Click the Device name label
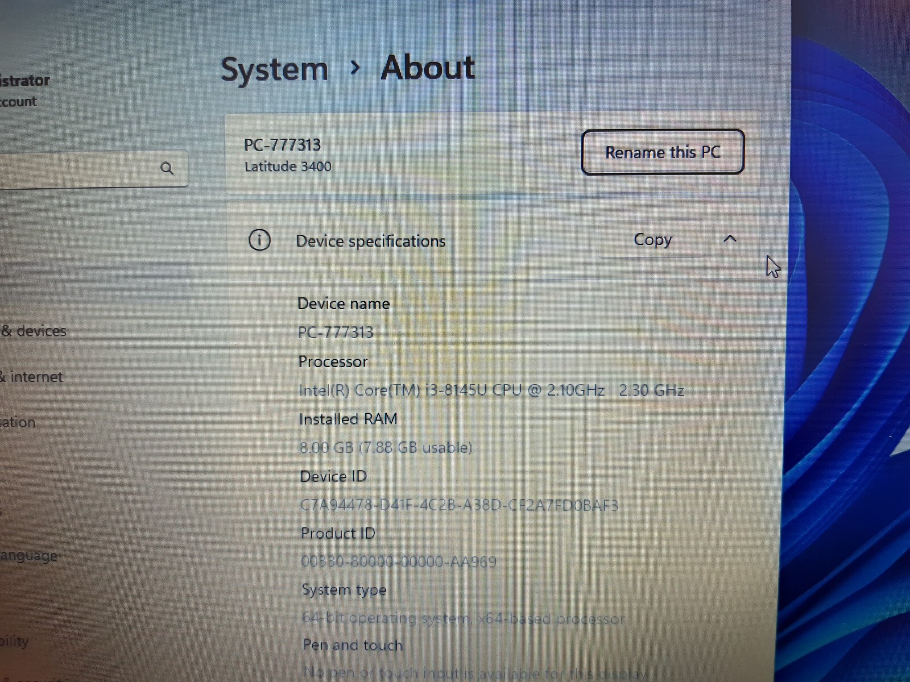910x682 pixels. [344, 303]
